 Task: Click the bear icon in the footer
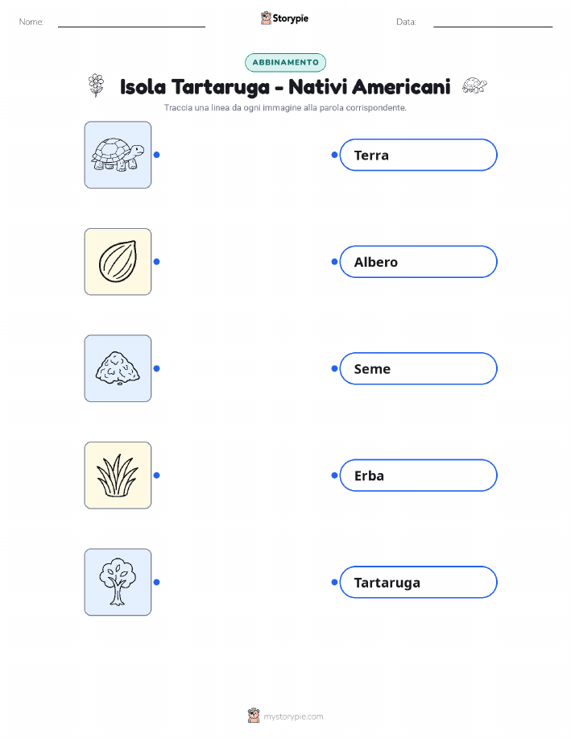click(x=254, y=716)
